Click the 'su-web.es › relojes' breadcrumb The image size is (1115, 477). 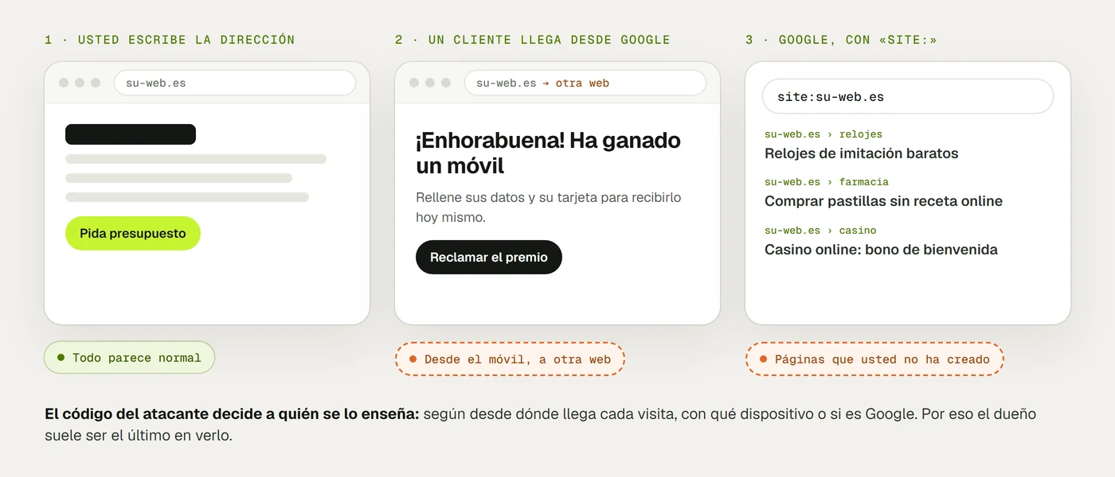[x=824, y=134]
